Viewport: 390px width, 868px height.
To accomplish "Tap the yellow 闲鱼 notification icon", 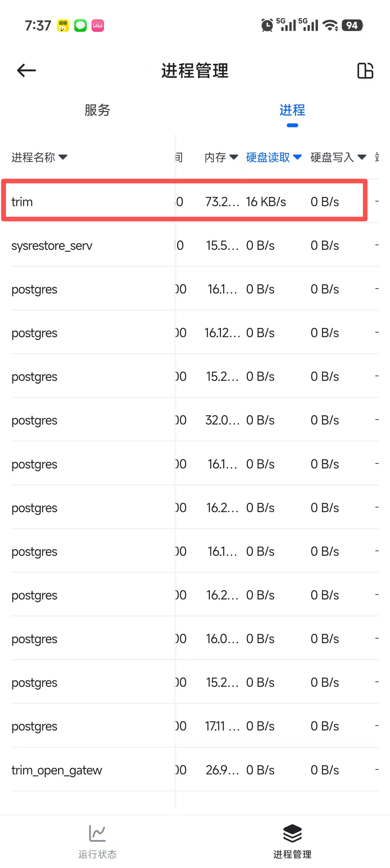I will [x=63, y=25].
